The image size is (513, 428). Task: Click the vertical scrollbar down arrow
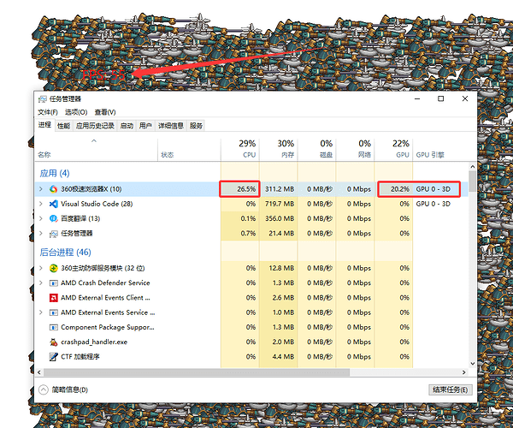pyautogui.click(x=473, y=364)
